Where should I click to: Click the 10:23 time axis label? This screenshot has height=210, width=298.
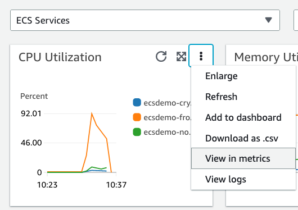(47, 185)
